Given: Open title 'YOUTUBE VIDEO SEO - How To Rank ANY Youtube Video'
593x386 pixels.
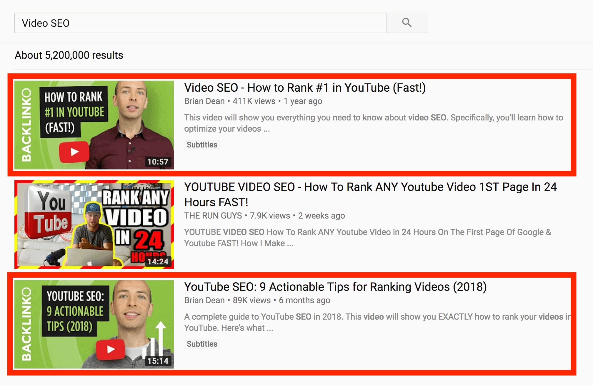Looking at the screenshot, I should 370,194.
